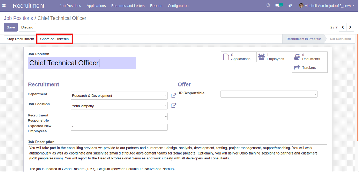The width and height of the screenshot is (359, 172).
Task: Click the Employees people icon
Action: point(261,57)
